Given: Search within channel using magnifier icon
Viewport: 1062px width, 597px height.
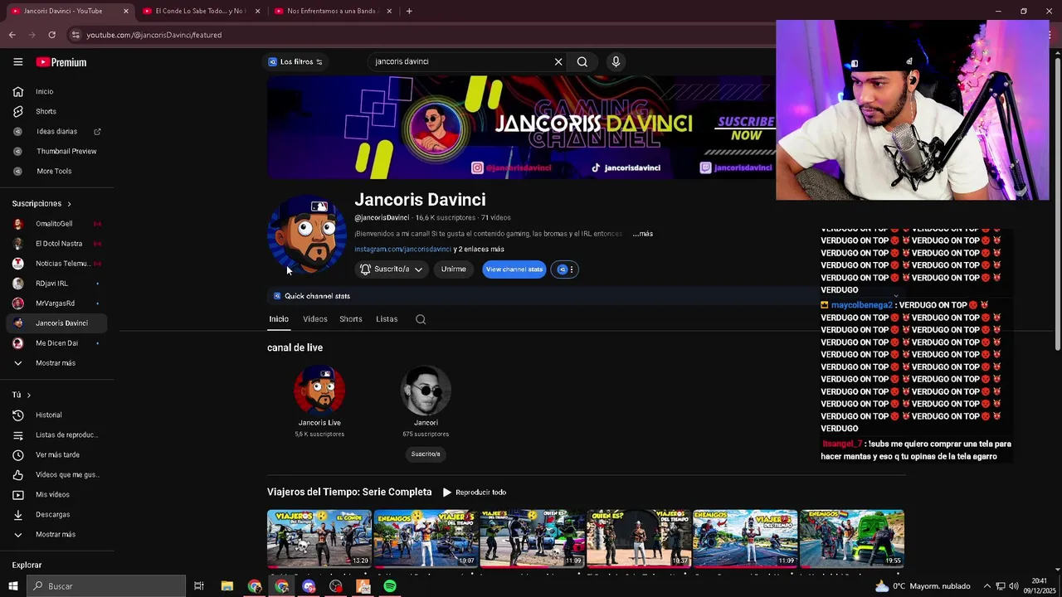Looking at the screenshot, I should pos(421,319).
